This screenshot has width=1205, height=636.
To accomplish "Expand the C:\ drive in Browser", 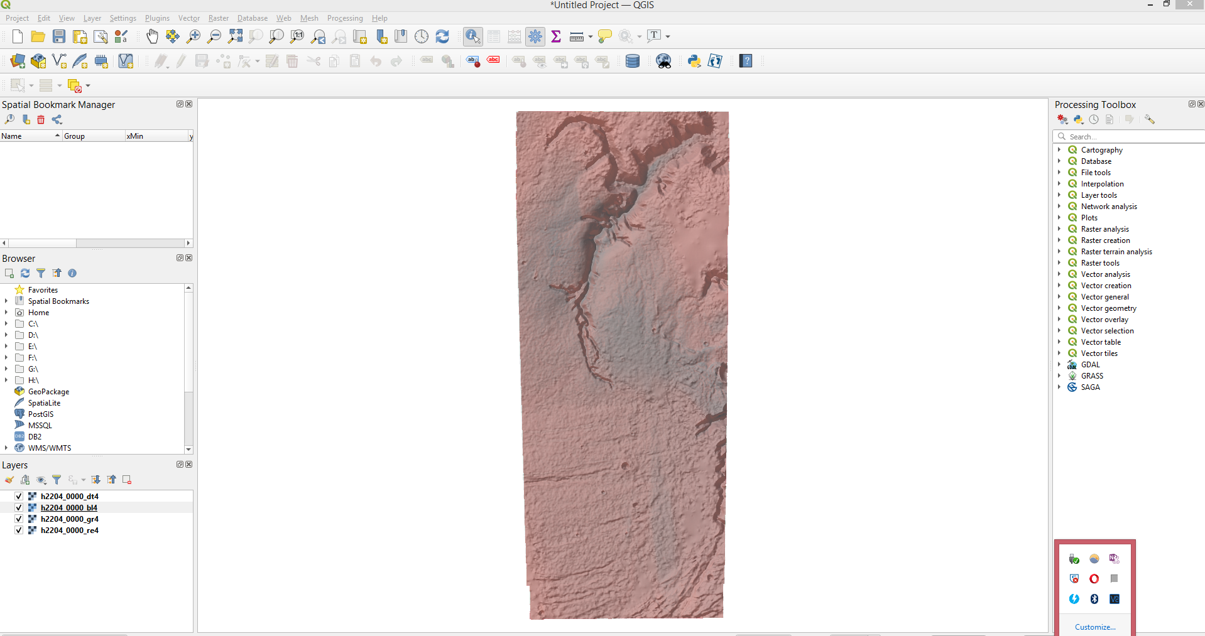I will 6,323.
